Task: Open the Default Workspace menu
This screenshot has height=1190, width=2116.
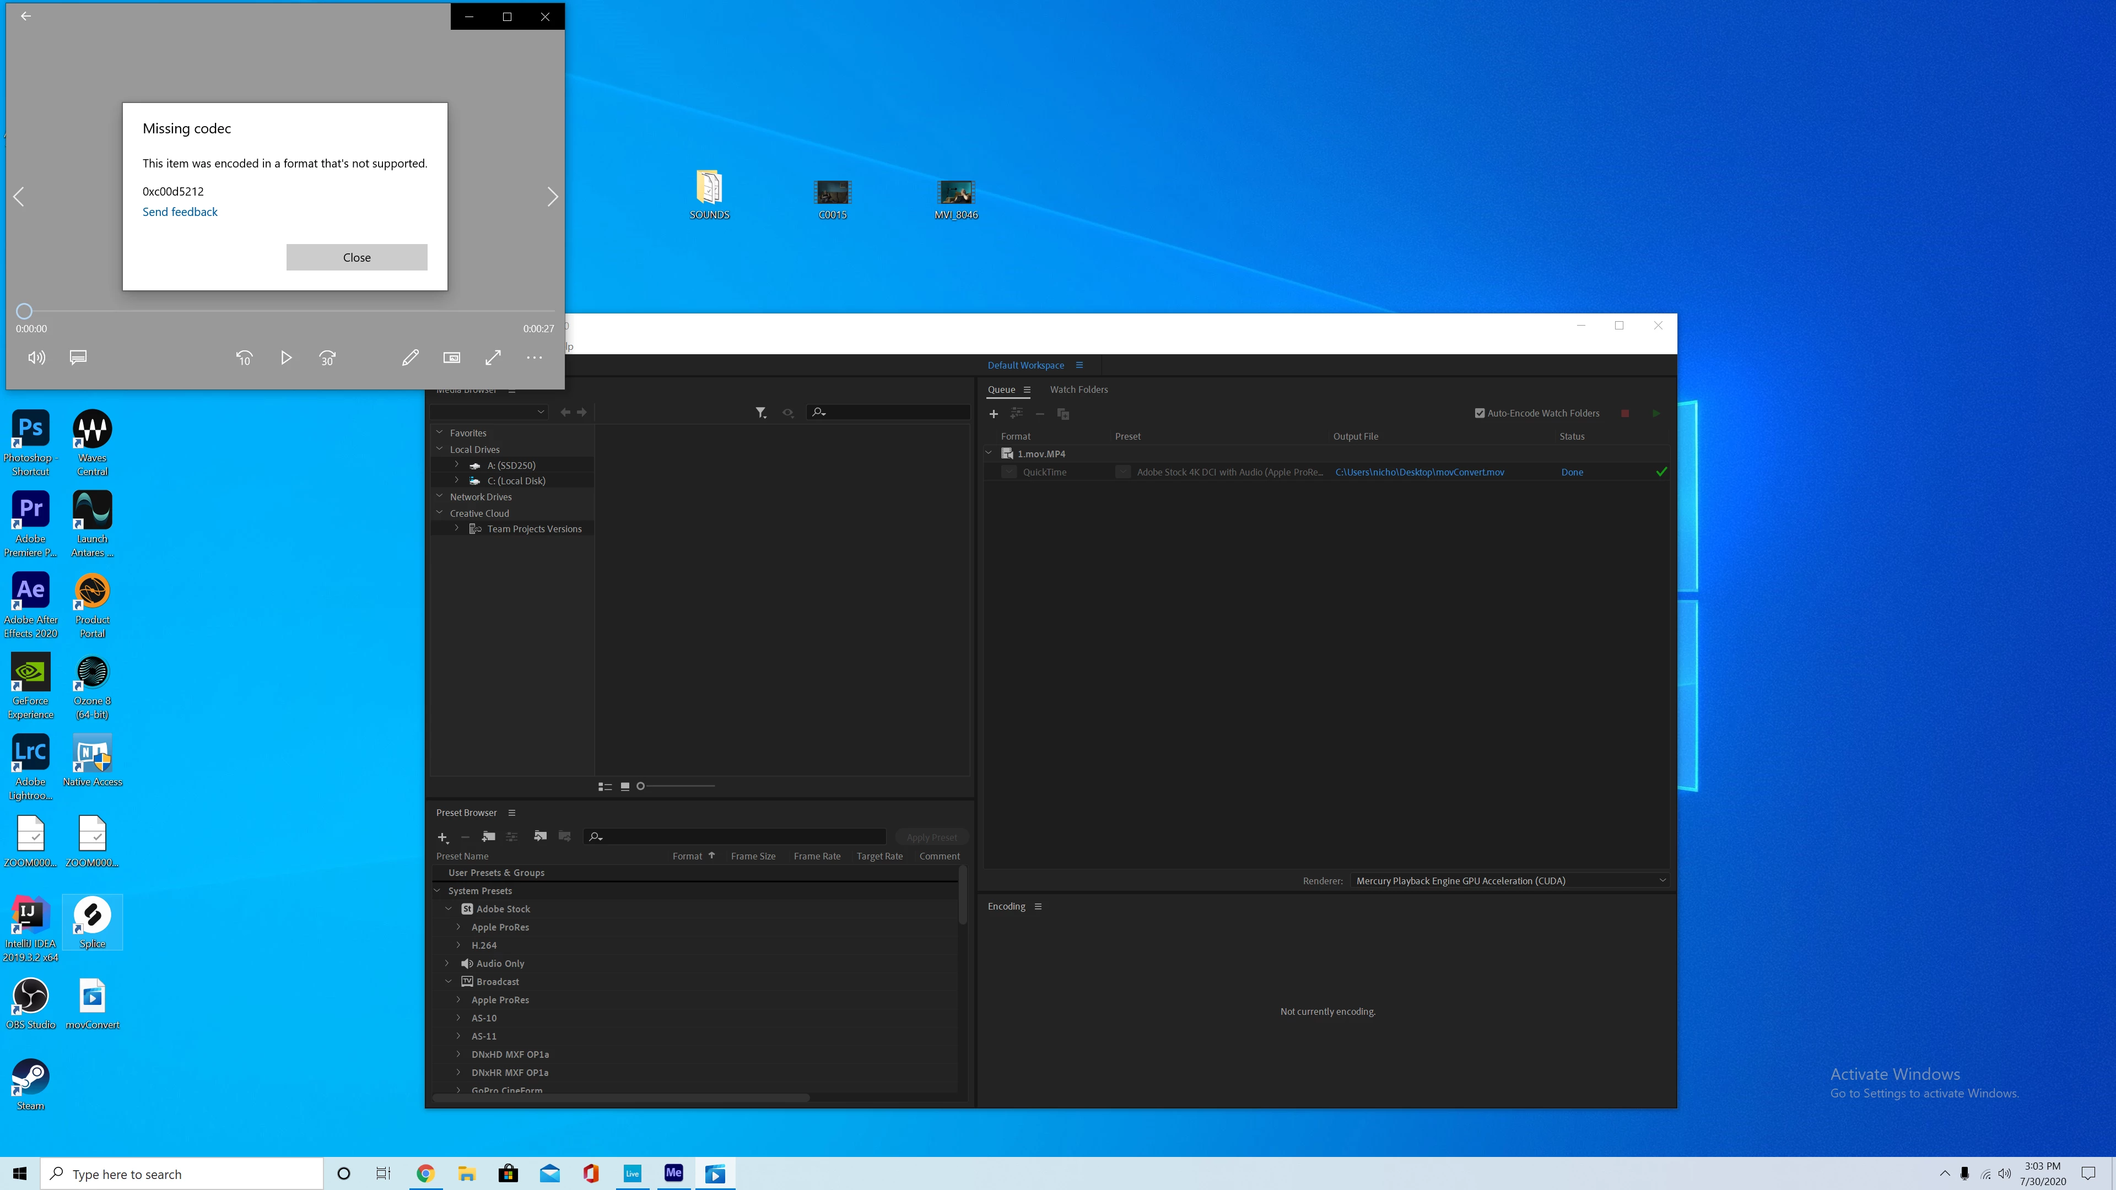Action: (x=1078, y=365)
